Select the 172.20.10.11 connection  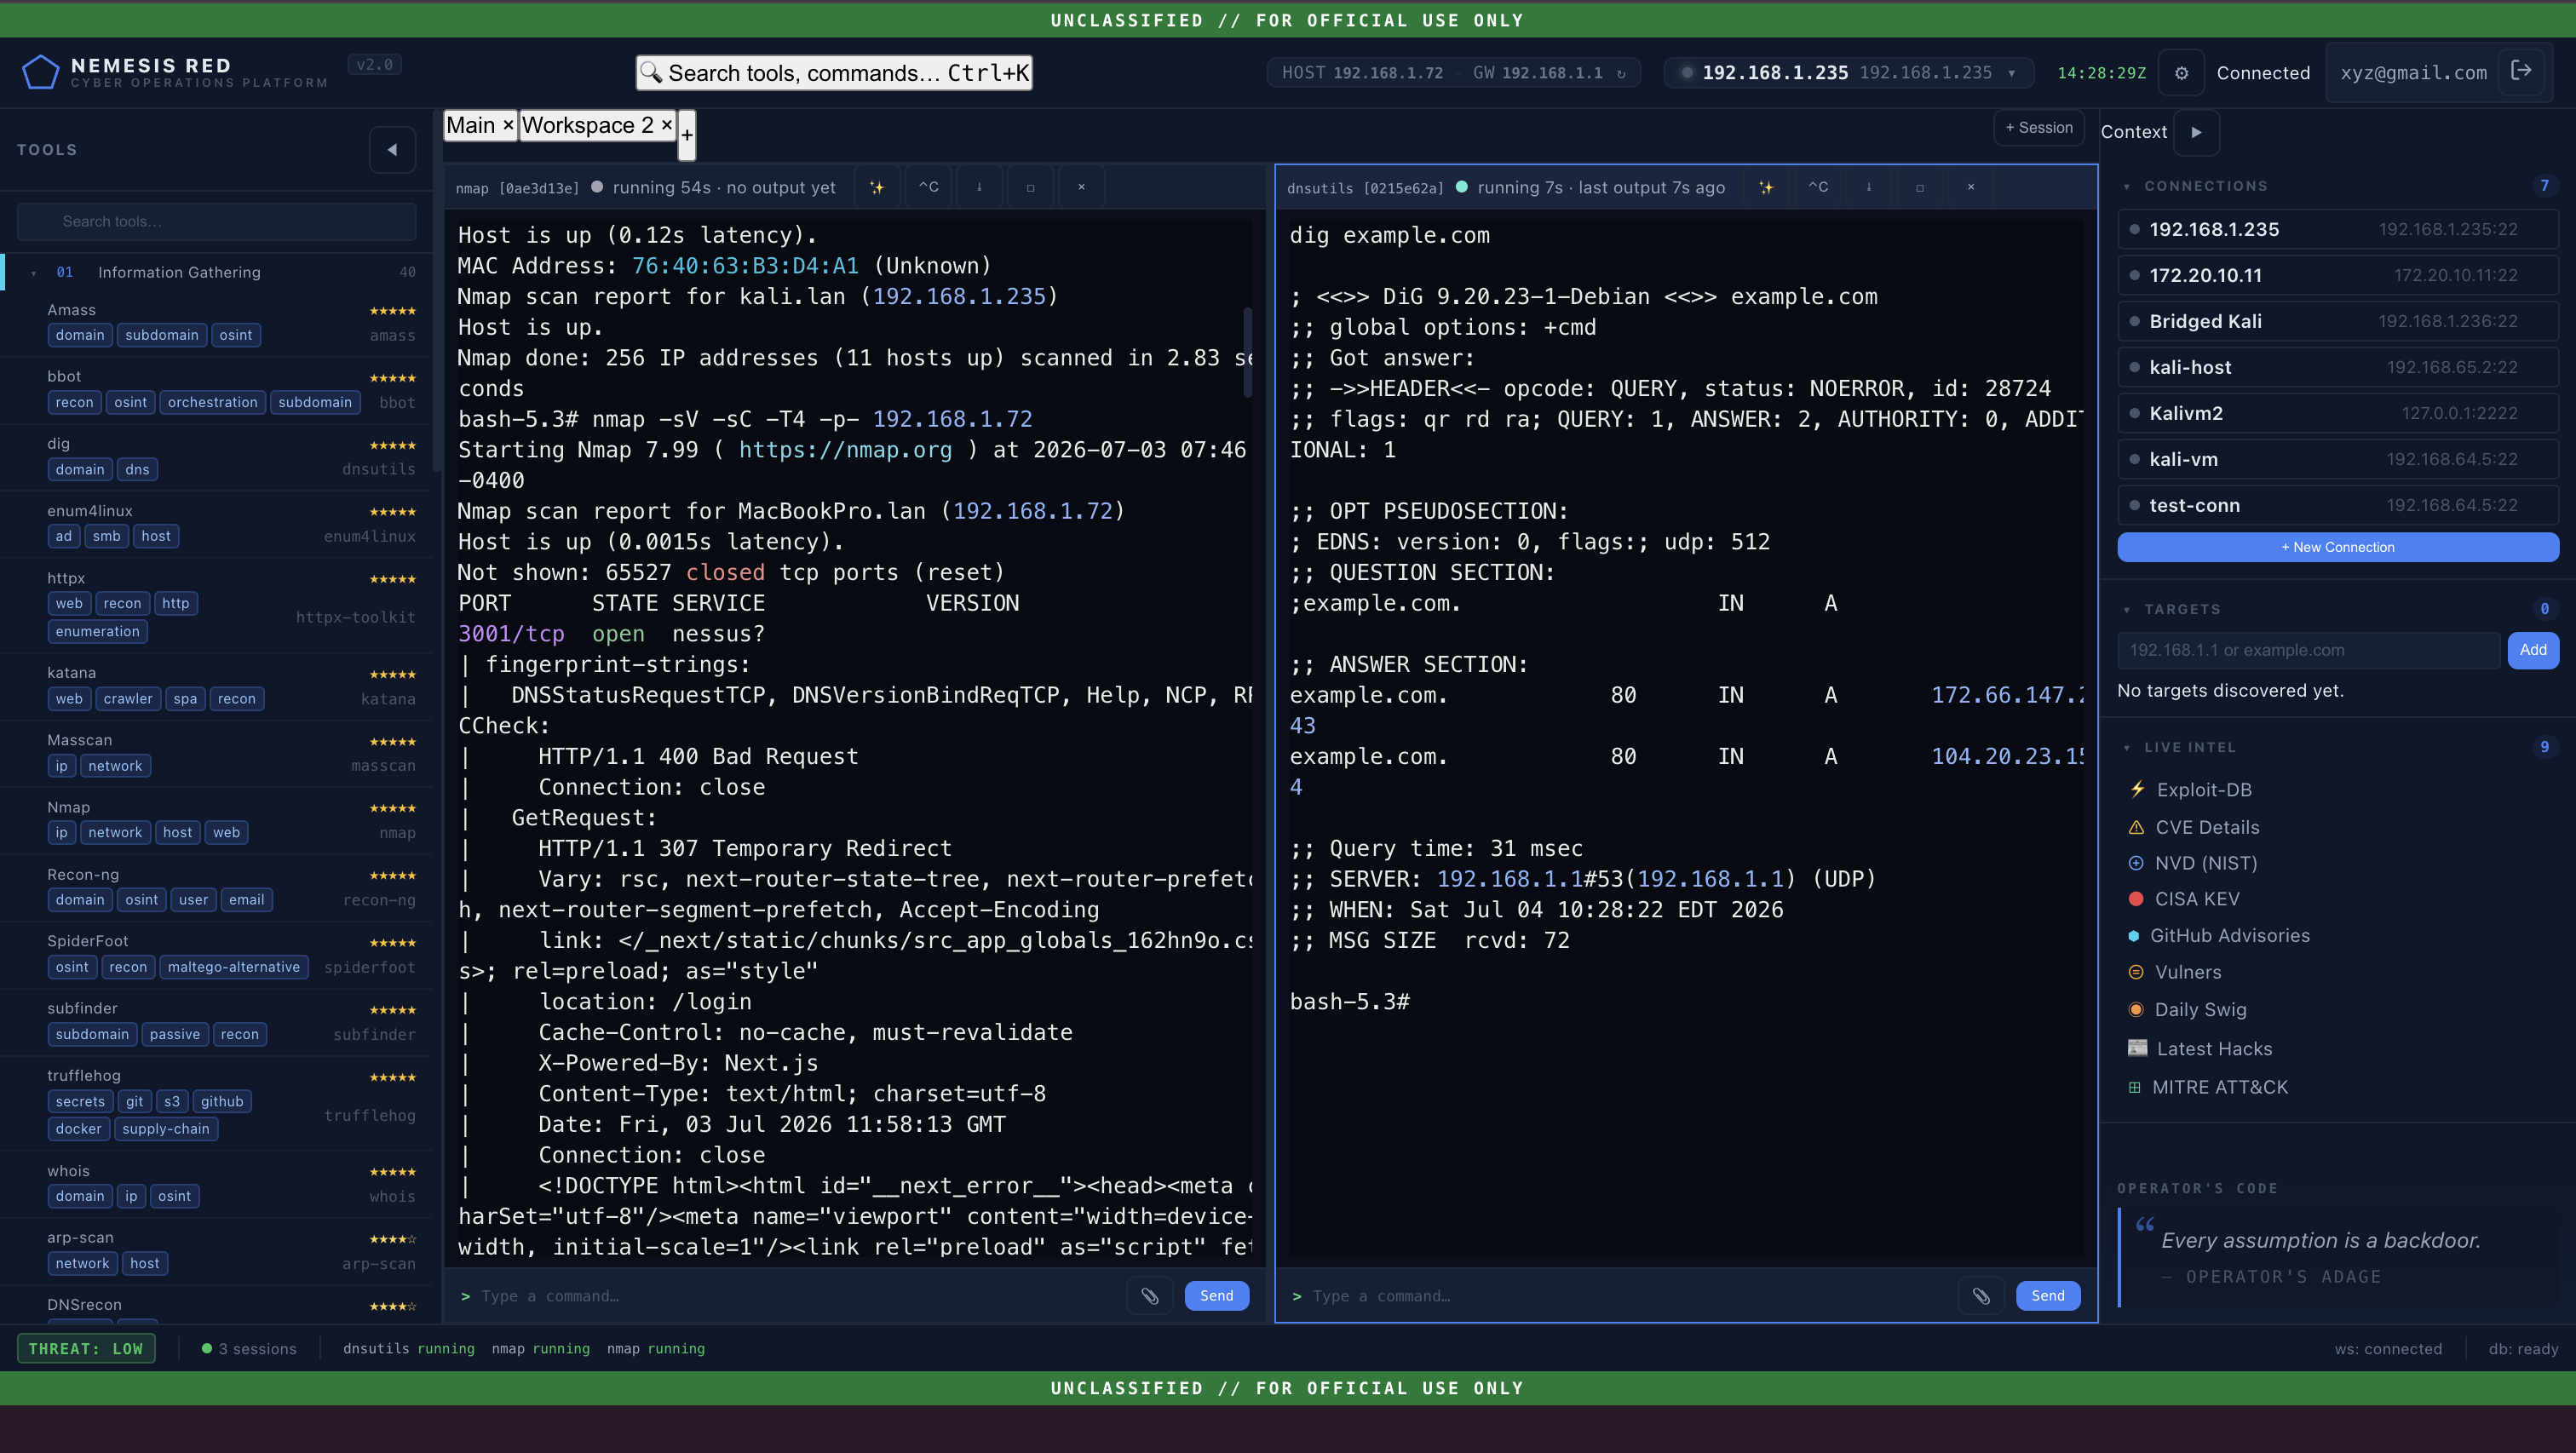2338,275
